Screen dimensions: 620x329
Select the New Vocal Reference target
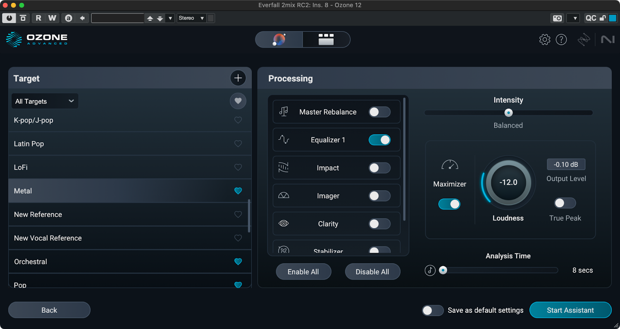coord(48,238)
